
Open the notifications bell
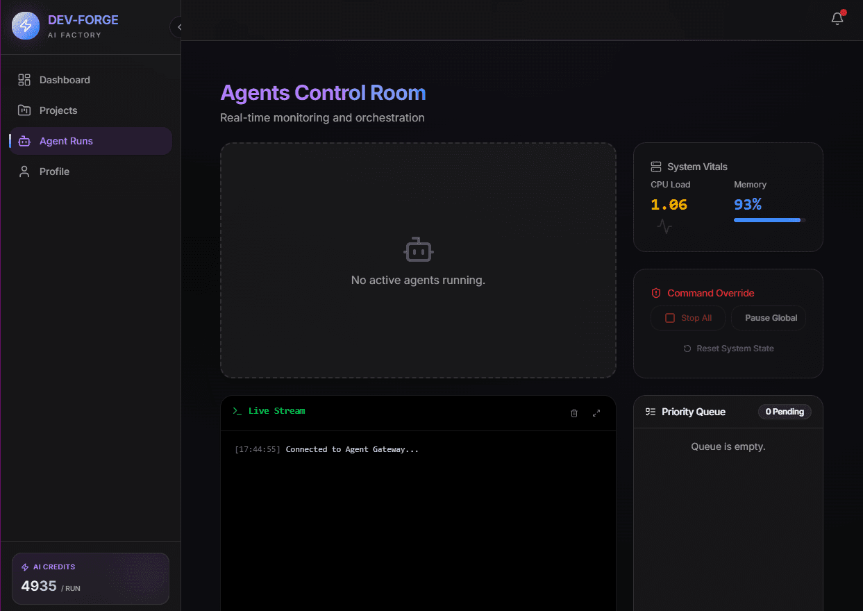(837, 19)
